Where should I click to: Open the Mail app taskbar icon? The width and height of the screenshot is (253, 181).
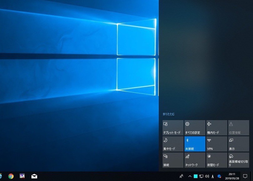pos(34,176)
